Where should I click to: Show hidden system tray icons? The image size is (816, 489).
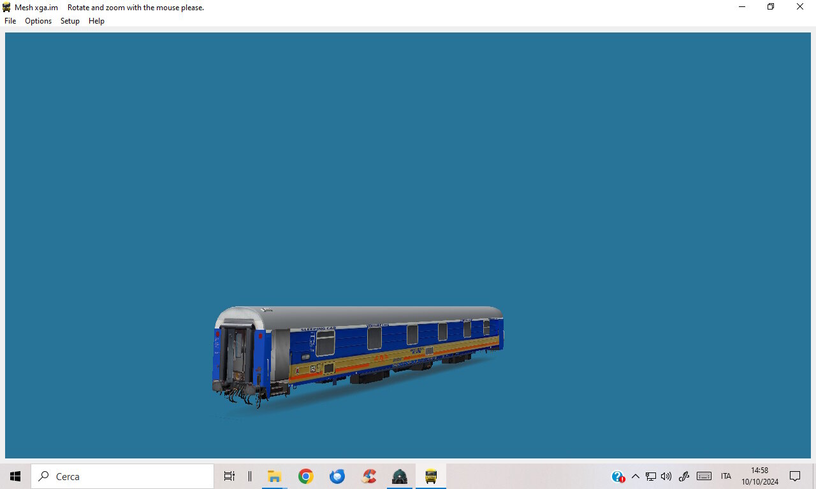pyautogui.click(x=635, y=476)
